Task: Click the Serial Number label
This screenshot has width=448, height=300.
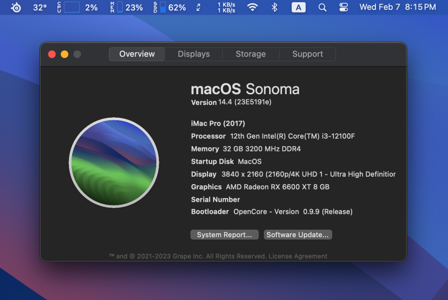Action: pos(215,200)
